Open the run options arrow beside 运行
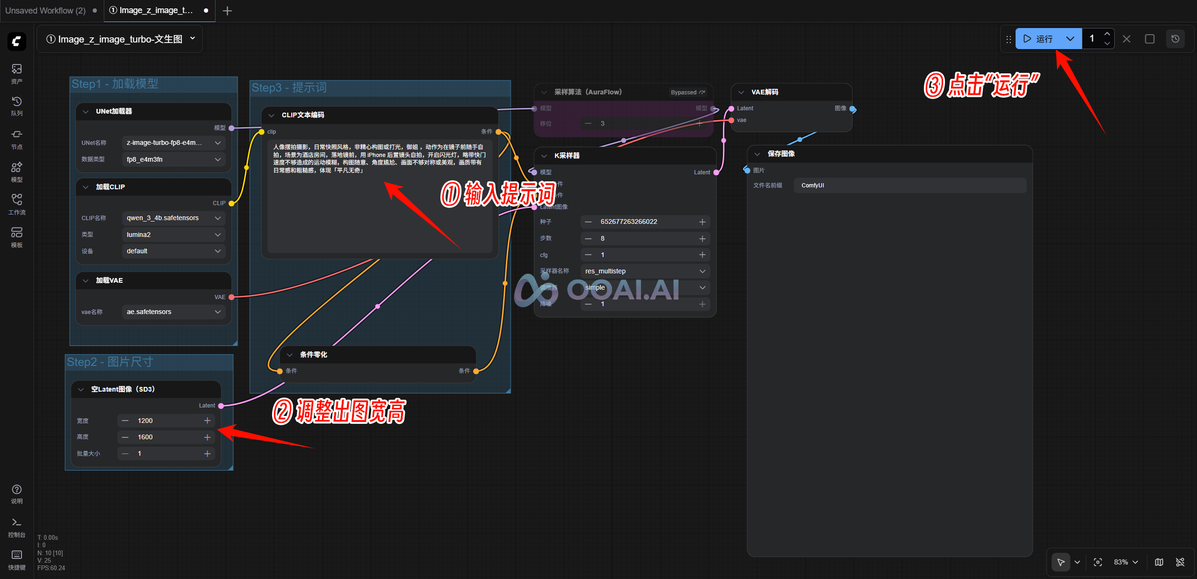This screenshot has width=1197, height=579. 1070,39
